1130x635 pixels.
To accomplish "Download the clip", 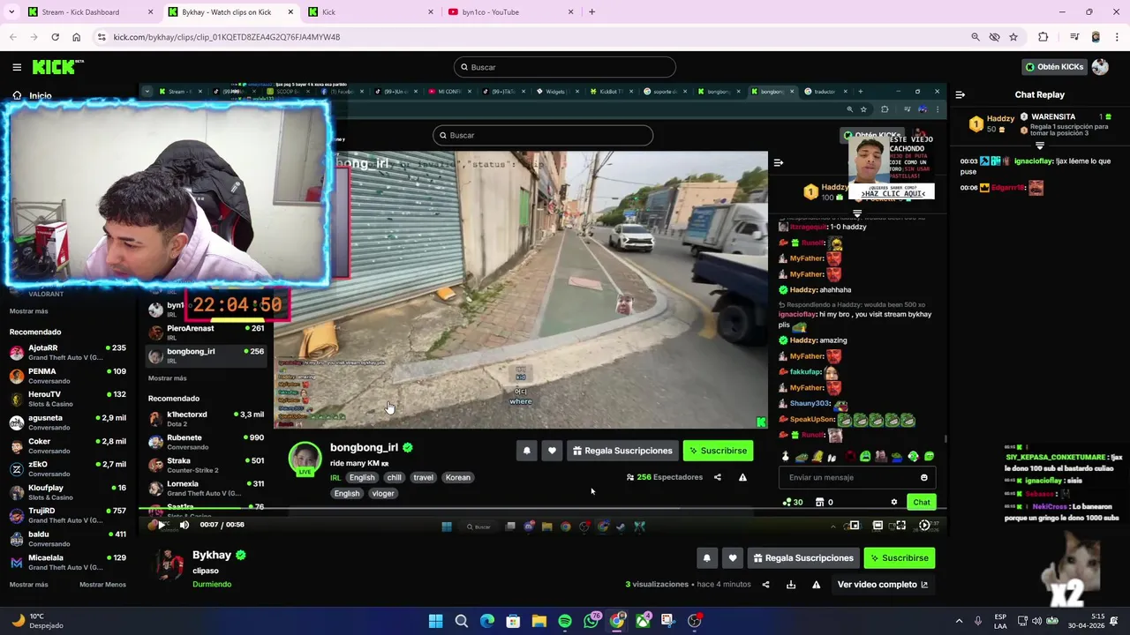I will point(791,585).
